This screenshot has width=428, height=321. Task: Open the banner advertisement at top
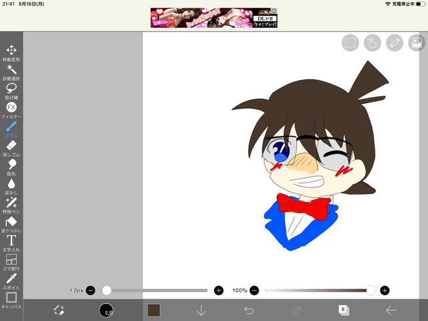pos(214,18)
